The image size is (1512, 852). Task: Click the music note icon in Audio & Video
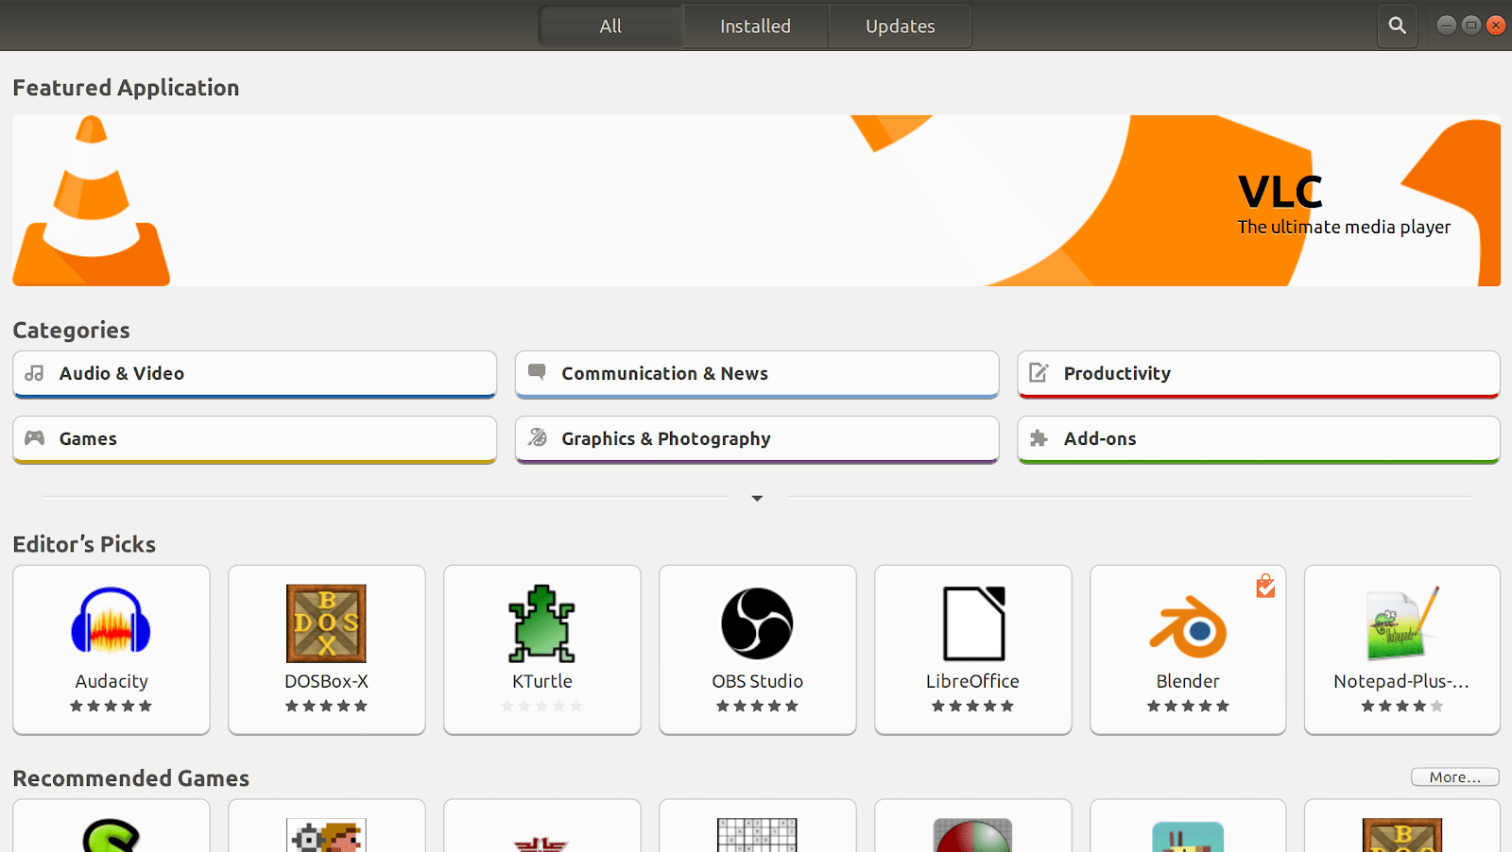(x=35, y=373)
